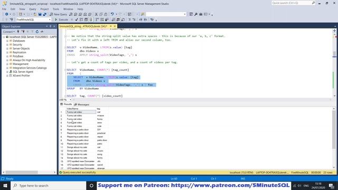Click the Parse checkmark icon
The width and height of the screenshot is (338, 190).
click(x=77, y=20)
